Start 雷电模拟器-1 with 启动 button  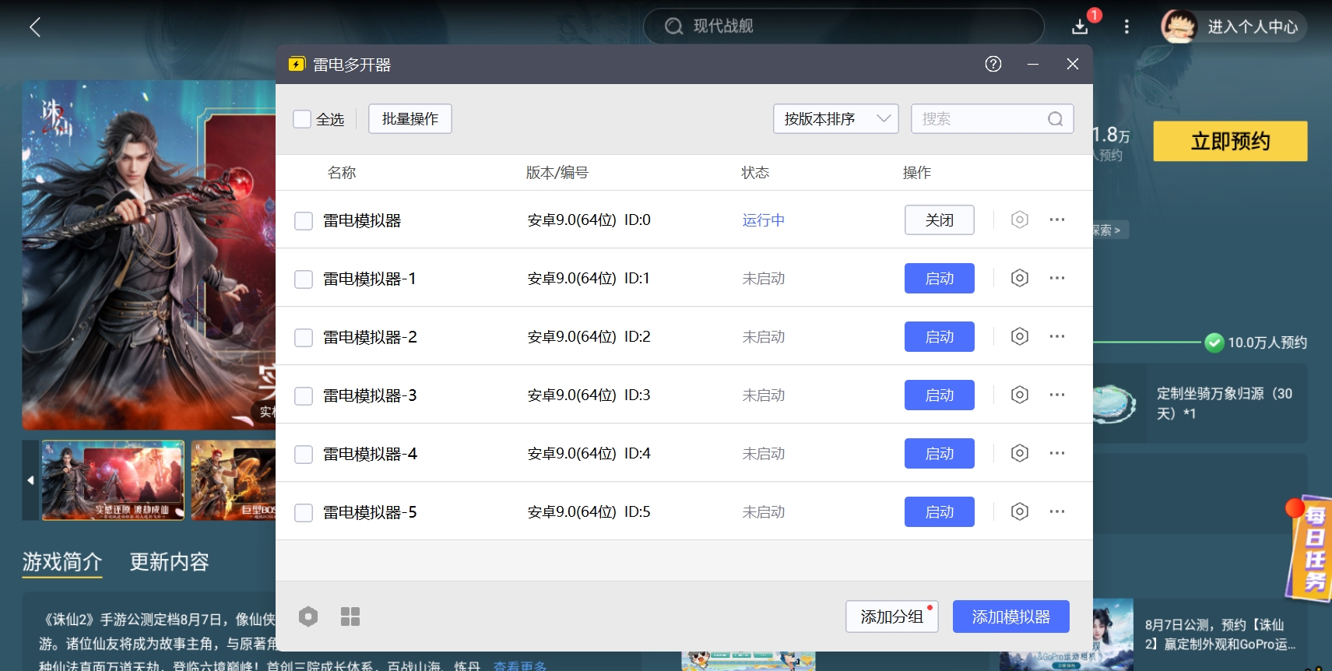[x=939, y=278]
